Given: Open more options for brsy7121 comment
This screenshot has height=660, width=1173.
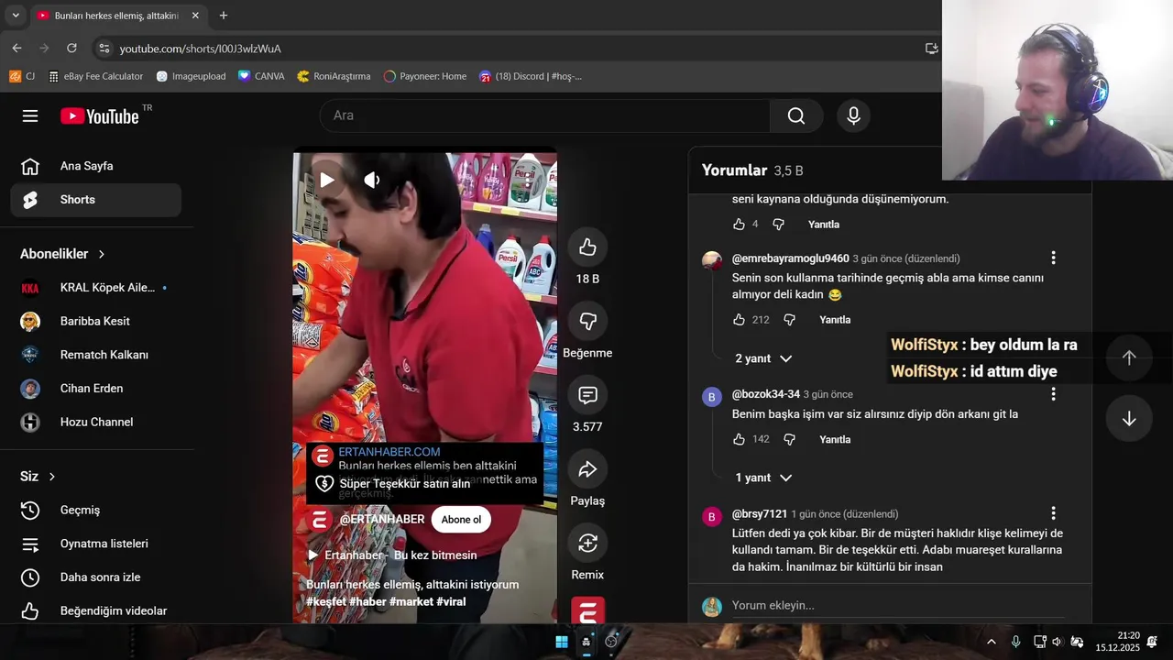Looking at the screenshot, I should pyautogui.click(x=1053, y=513).
